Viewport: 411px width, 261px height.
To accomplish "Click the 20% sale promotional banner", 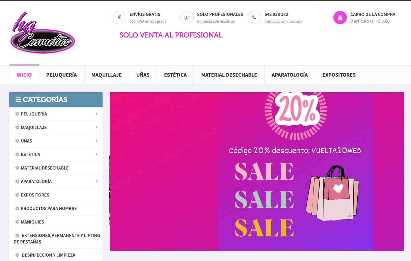I will point(257,172).
